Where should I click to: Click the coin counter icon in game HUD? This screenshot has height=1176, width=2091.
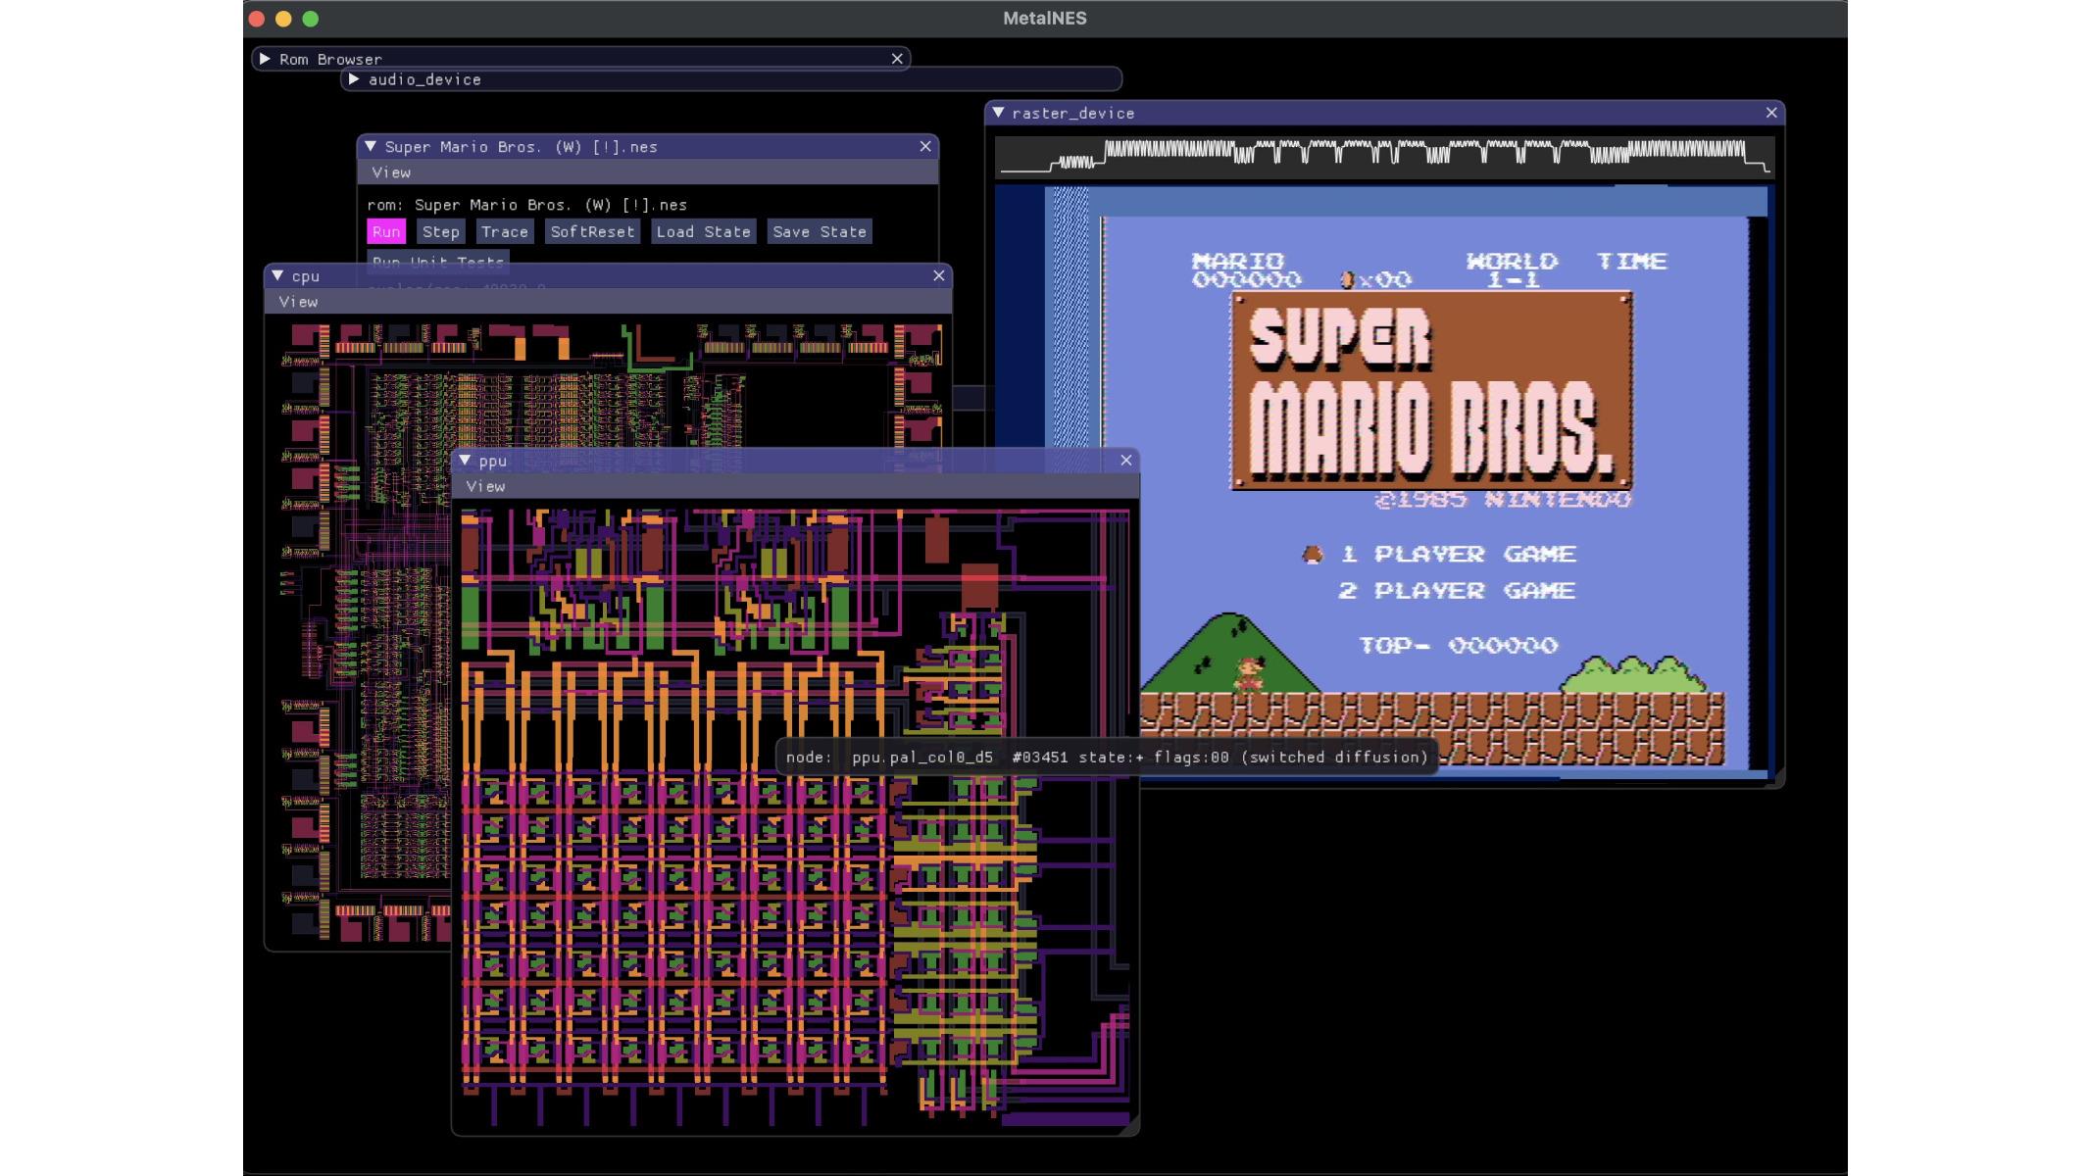(1347, 280)
